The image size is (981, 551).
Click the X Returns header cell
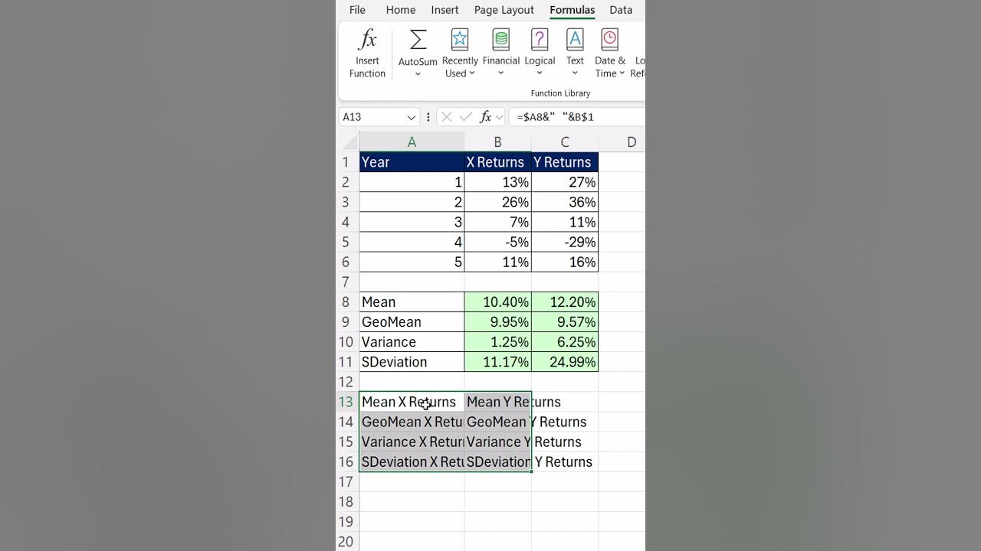[x=497, y=162]
